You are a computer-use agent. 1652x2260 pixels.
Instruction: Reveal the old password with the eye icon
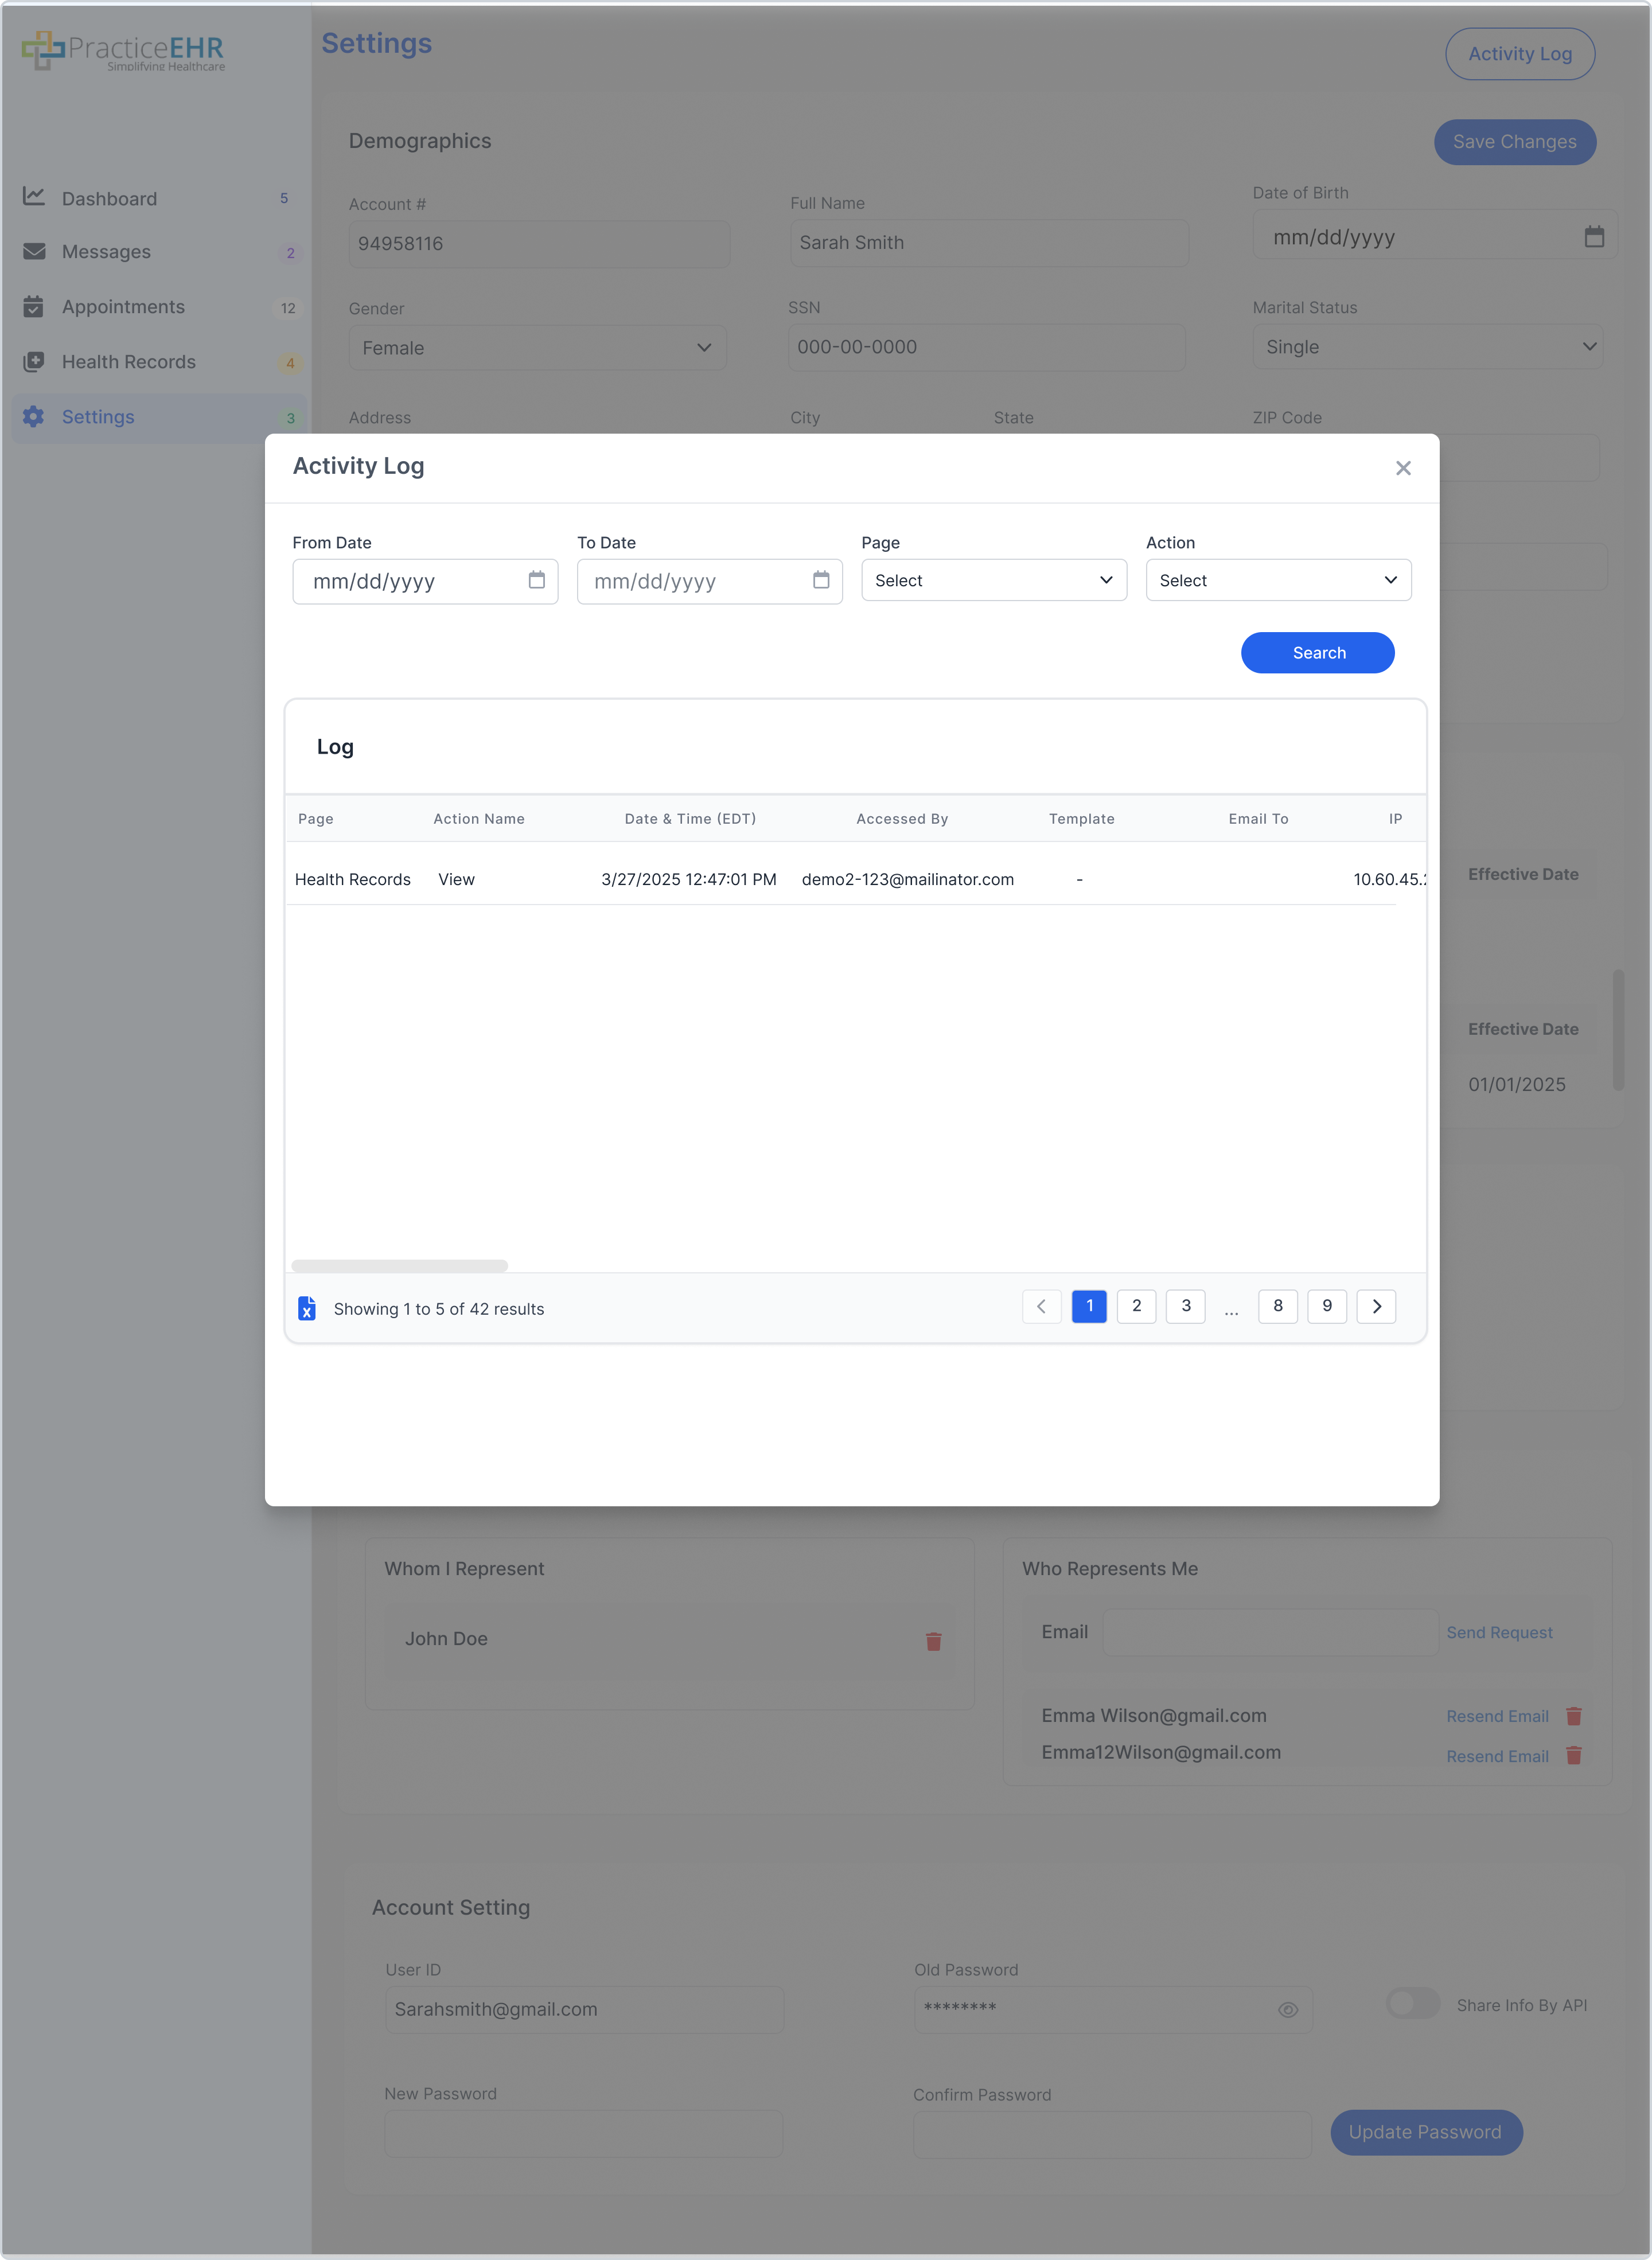coord(1287,2009)
